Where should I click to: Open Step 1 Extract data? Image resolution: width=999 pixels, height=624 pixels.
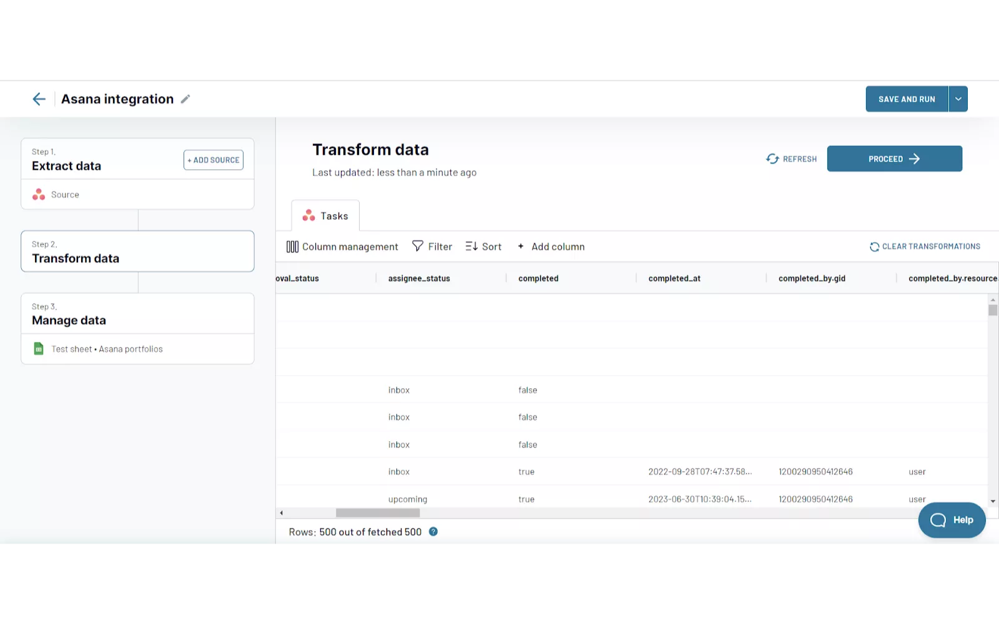point(137,159)
